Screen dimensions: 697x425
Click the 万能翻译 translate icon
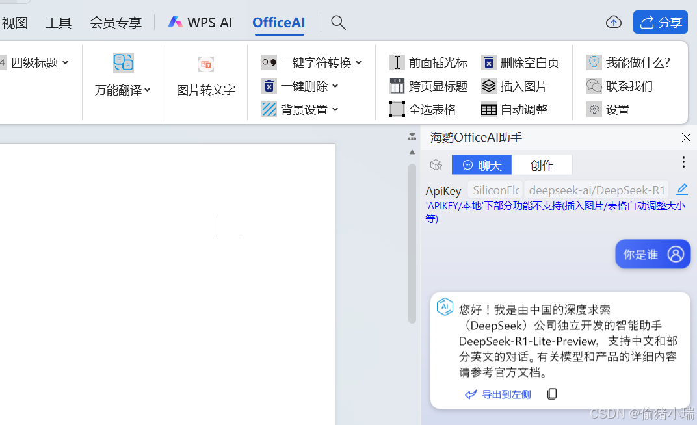(x=123, y=62)
